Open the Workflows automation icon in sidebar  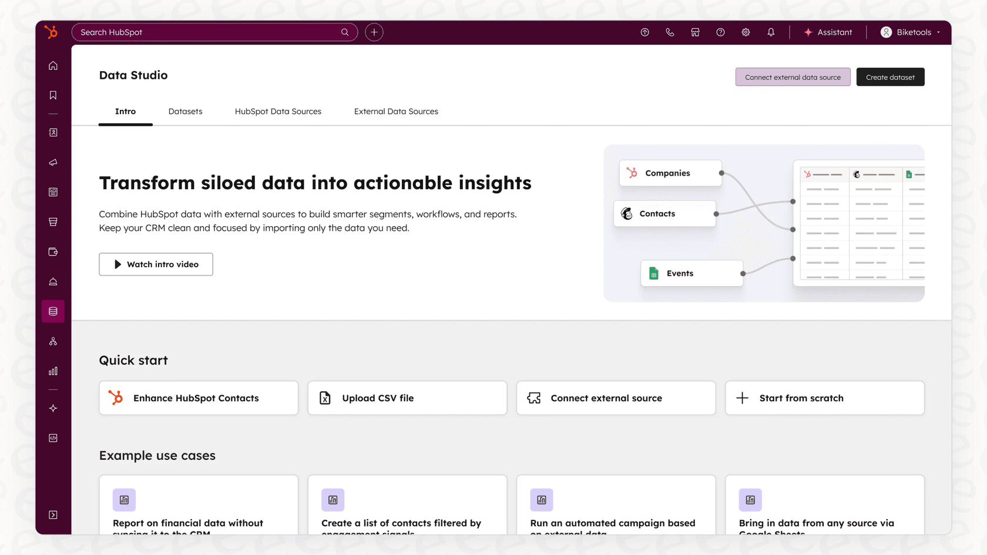(x=53, y=341)
